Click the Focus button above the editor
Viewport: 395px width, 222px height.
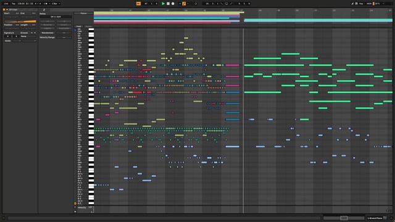[x=83, y=14]
